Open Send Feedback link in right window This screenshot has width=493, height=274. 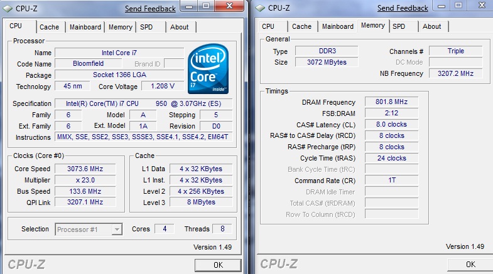pyautogui.click(x=403, y=8)
